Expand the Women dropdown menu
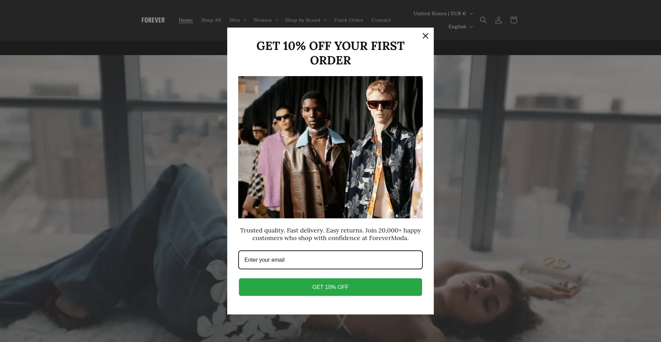661x342 pixels. [x=266, y=20]
